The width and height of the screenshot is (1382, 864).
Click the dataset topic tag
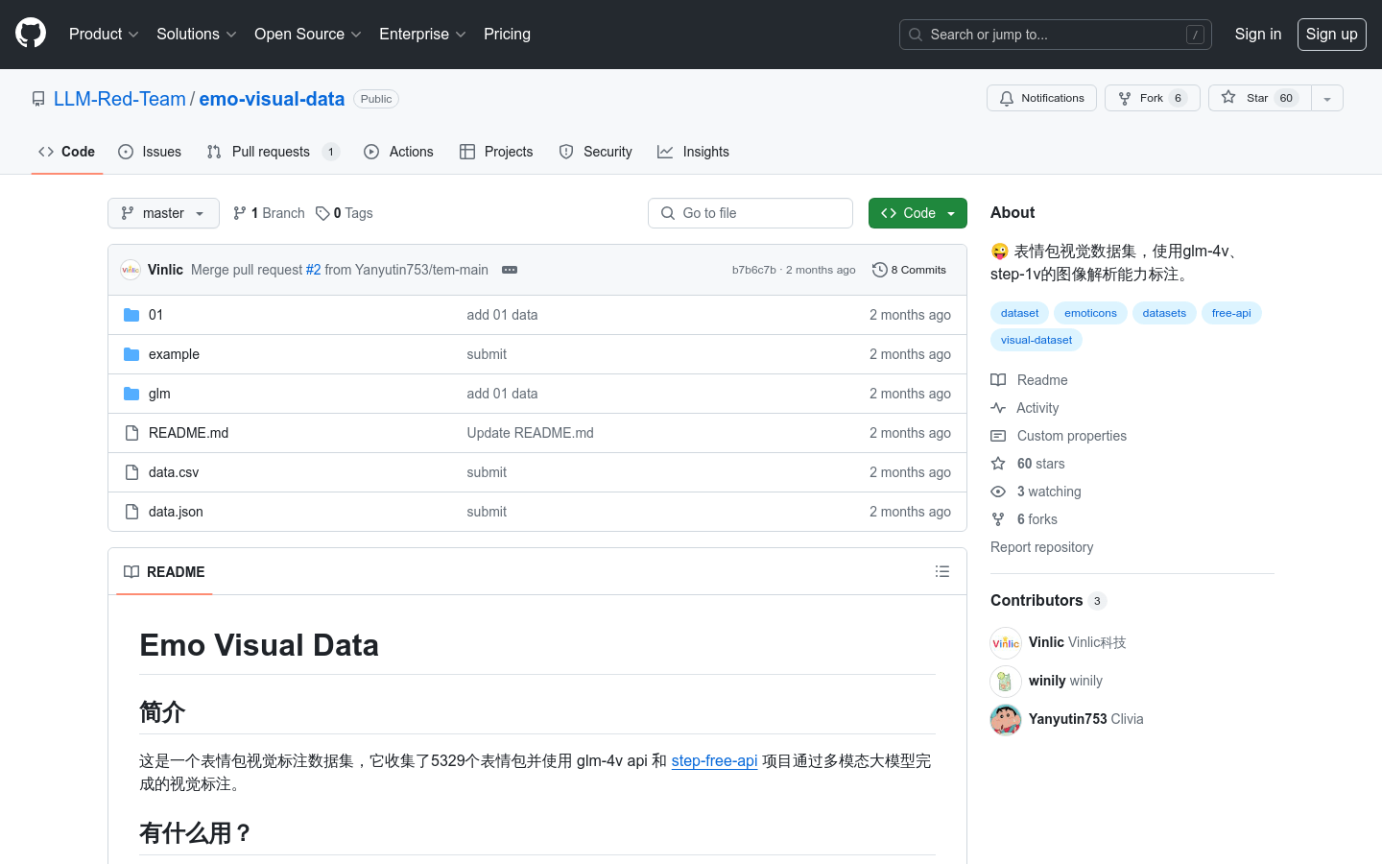tap(1019, 313)
